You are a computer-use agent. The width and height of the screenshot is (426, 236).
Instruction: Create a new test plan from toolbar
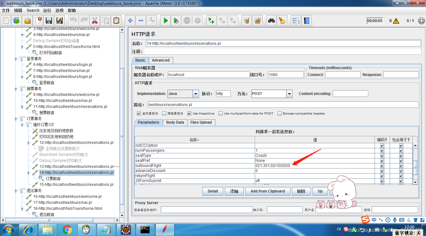click(x=6, y=21)
